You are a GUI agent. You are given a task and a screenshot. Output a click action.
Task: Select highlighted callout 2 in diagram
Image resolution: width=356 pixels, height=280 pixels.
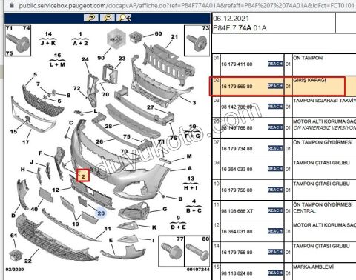(83, 176)
